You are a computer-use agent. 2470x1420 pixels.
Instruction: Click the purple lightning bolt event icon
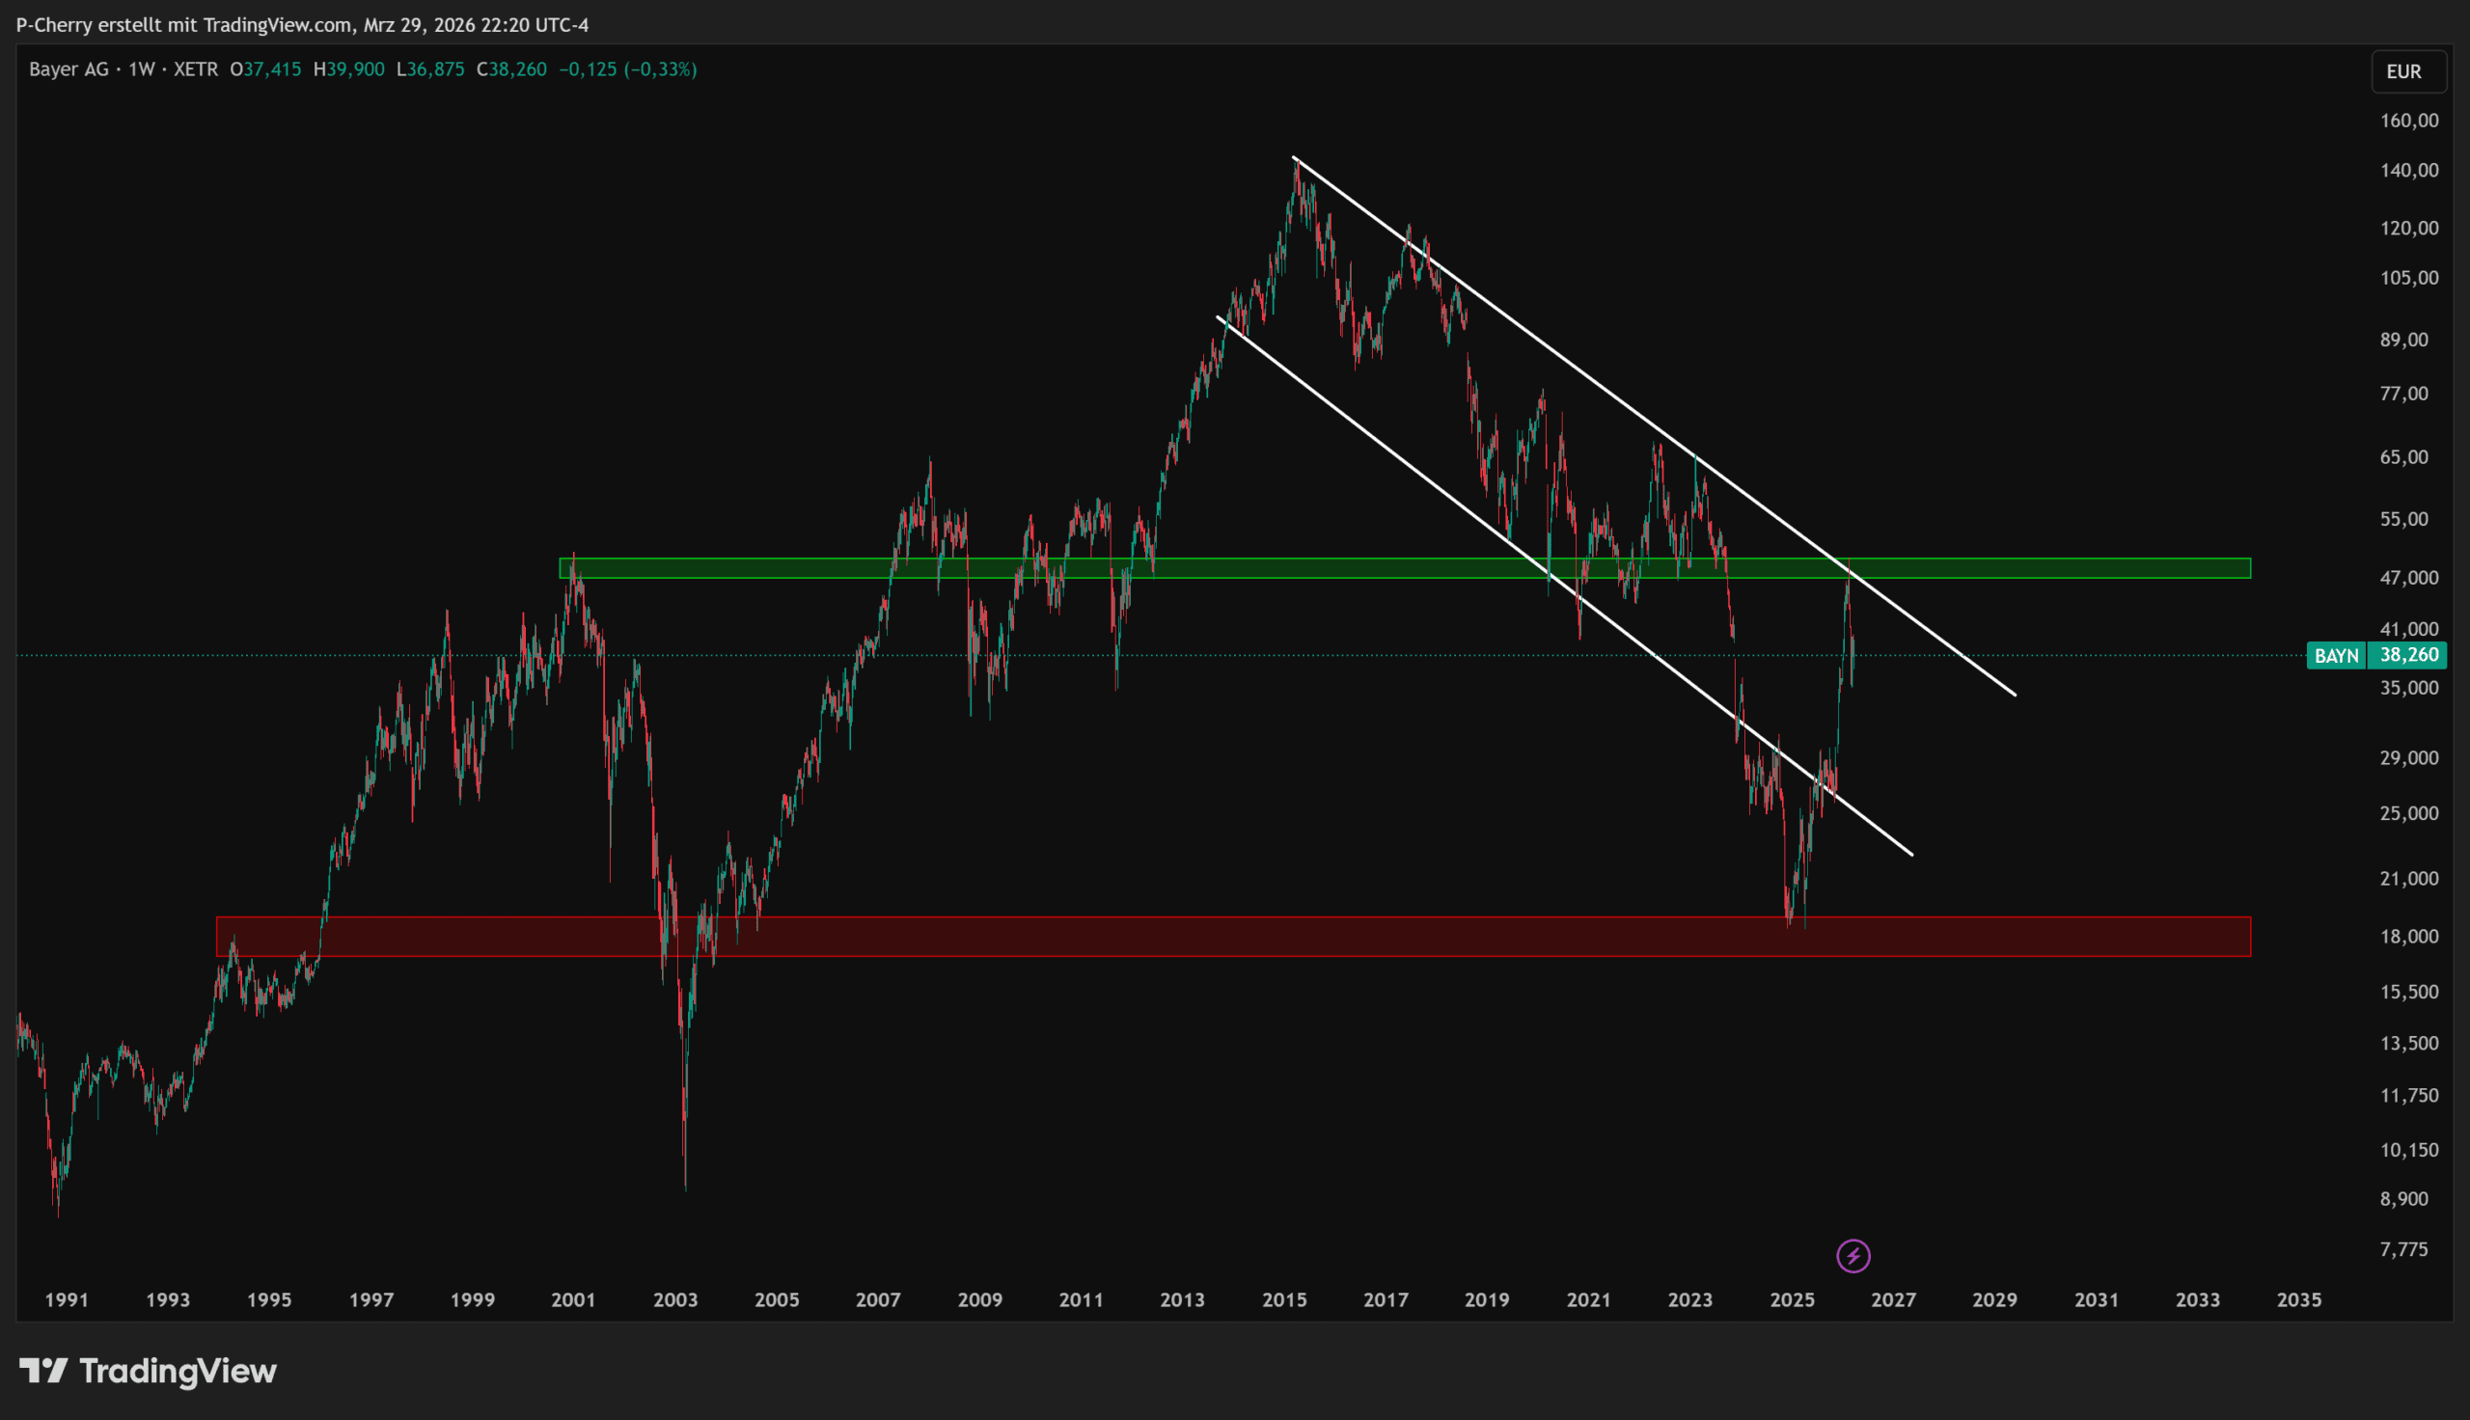[x=1852, y=1255]
